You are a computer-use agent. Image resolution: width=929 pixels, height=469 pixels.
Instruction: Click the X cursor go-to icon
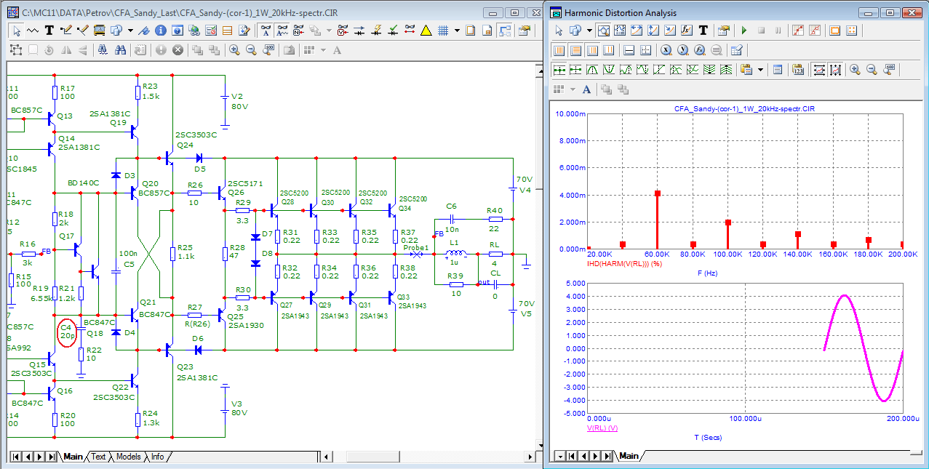tap(666, 50)
